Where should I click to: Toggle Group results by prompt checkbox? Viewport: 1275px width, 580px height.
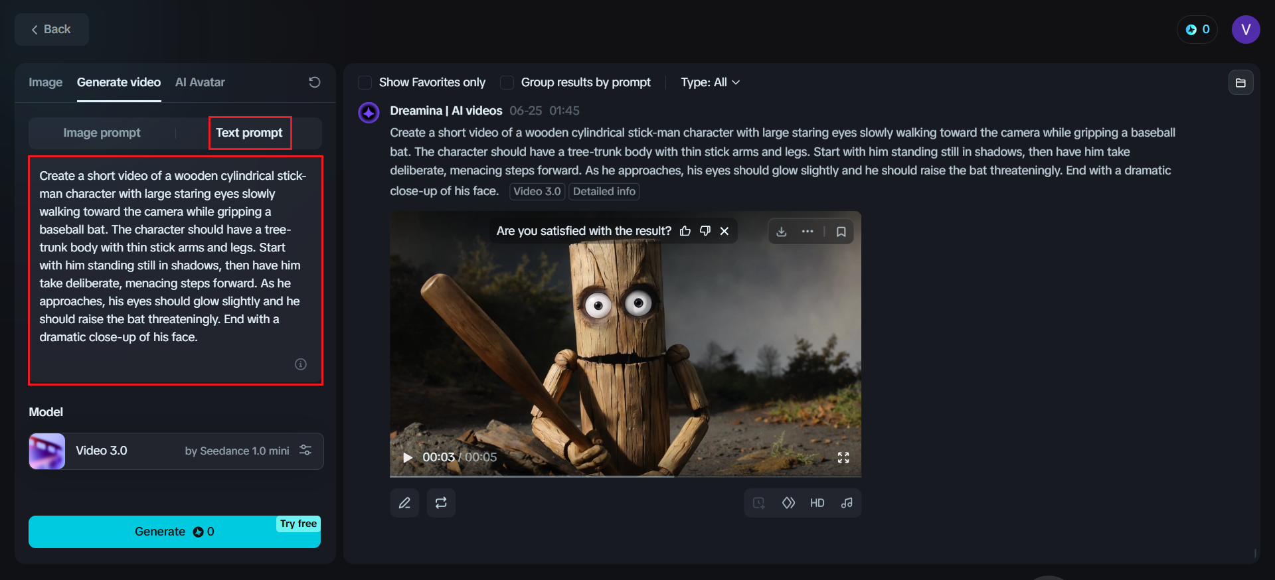coord(507,82)
